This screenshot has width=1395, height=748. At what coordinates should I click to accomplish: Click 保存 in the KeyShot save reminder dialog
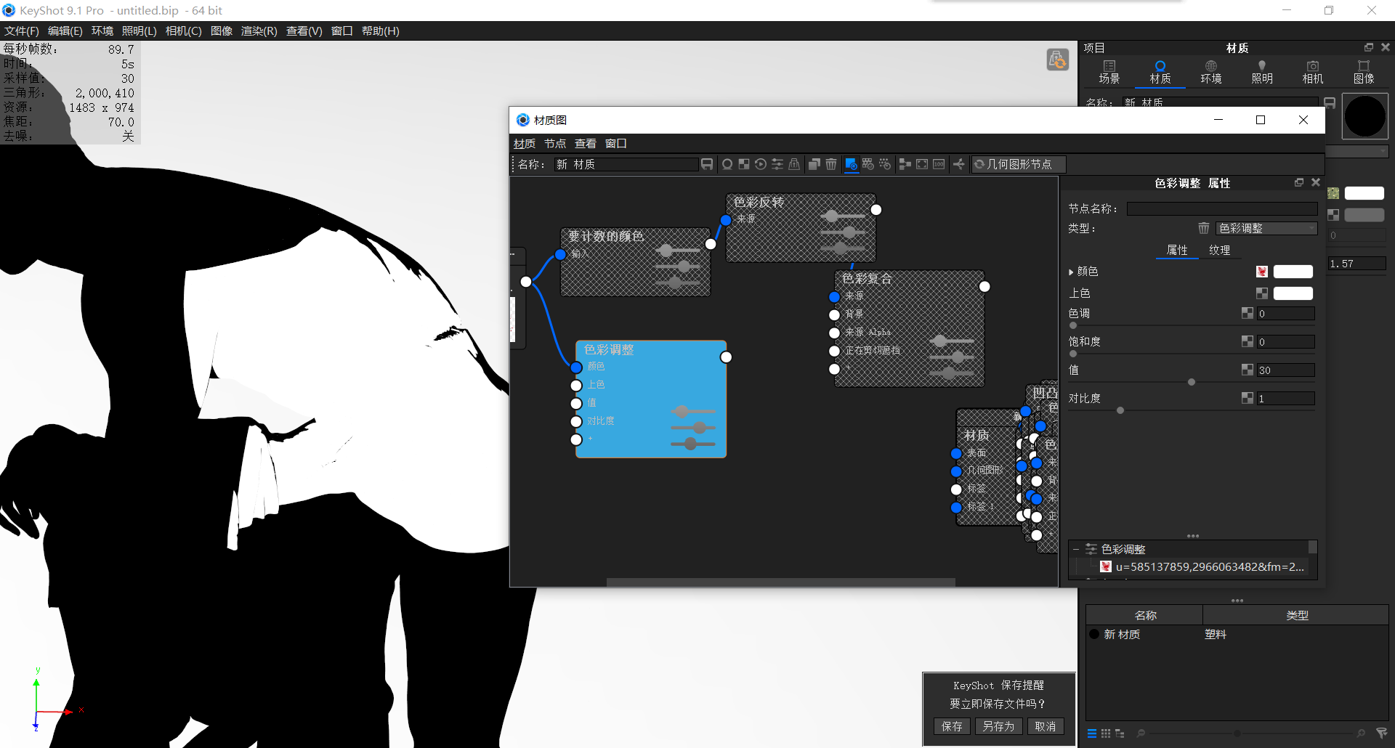point(952,726)
